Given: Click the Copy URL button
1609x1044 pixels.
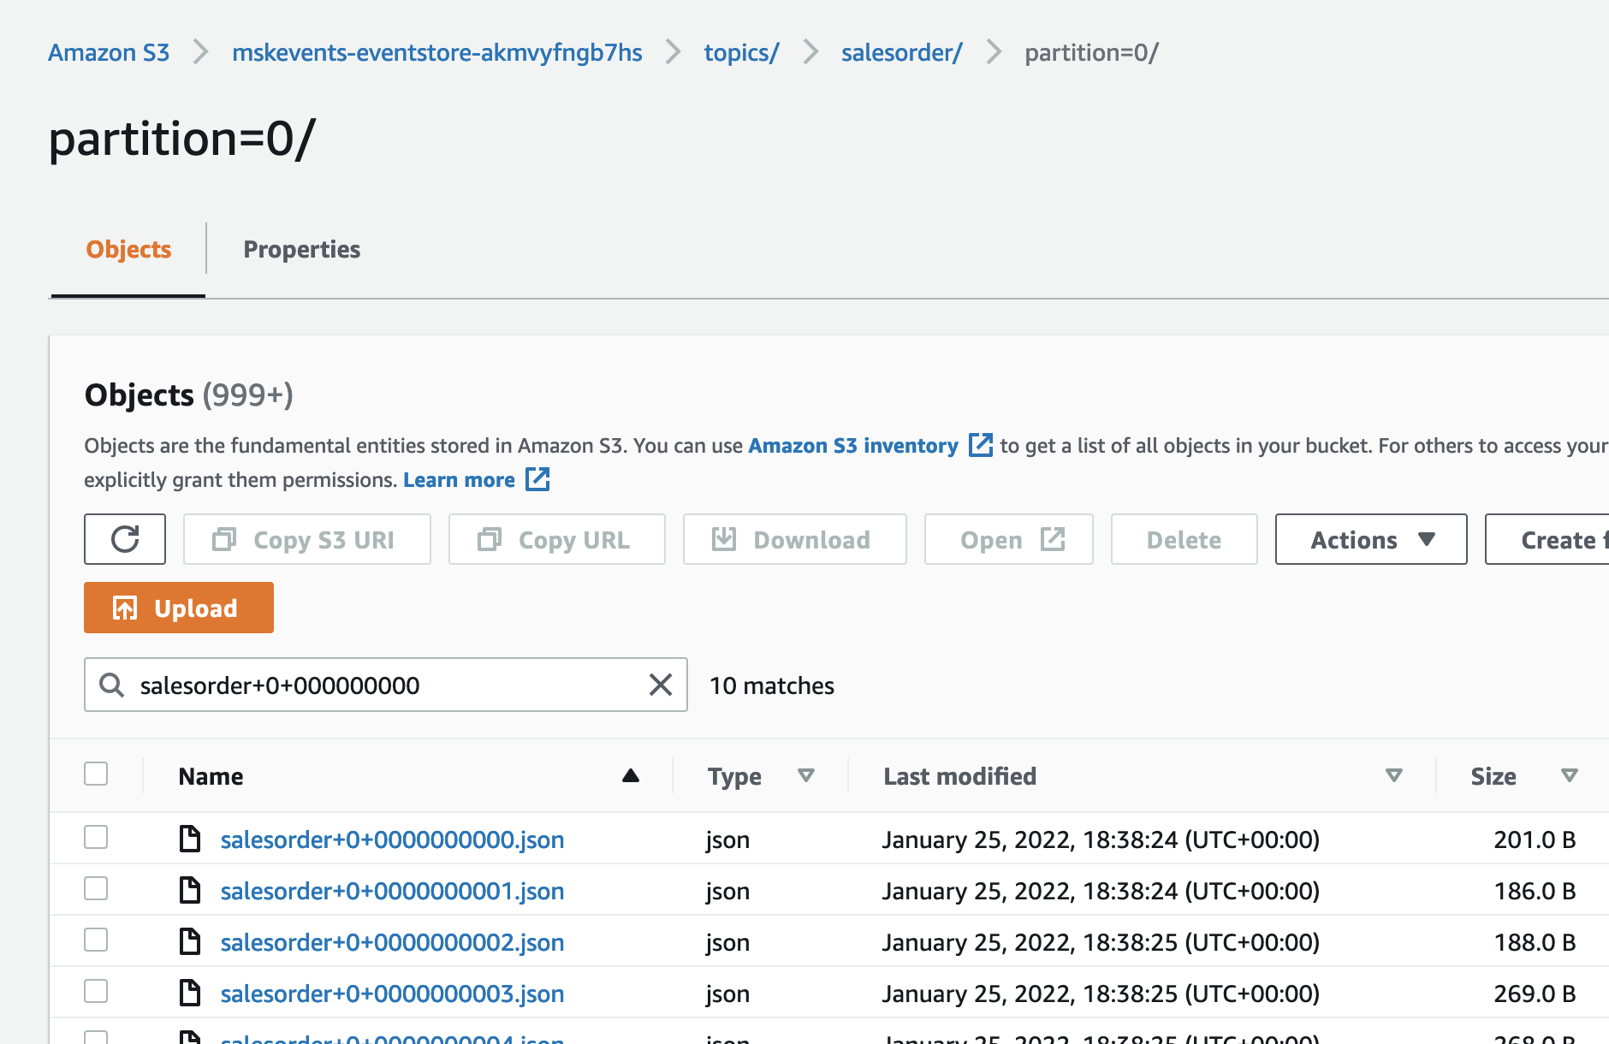Looking at the screenshot, I should (557, 539).
